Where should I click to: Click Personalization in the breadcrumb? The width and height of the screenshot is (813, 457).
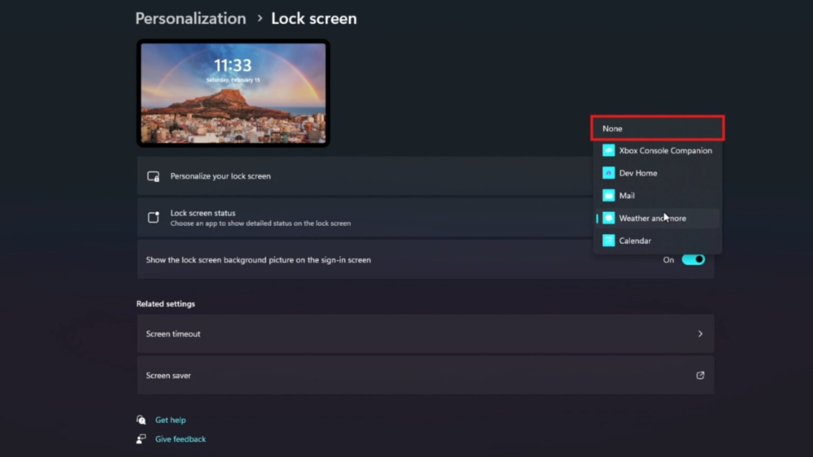[x=191, y=18]
